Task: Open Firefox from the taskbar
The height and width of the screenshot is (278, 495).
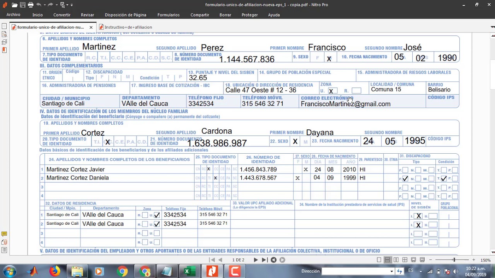Action: [55, 271]
